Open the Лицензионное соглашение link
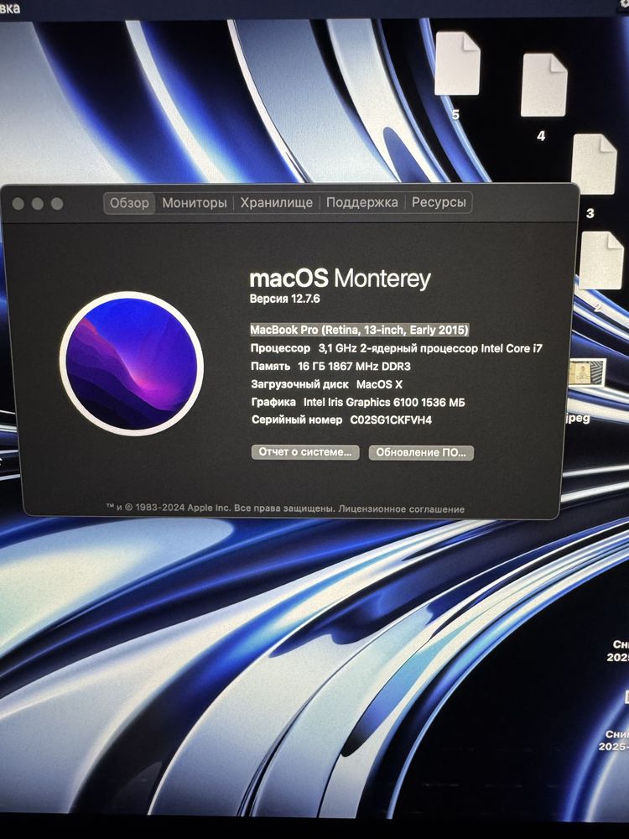Viewport: 629px width, 839px height. click(x=401, y=509)
